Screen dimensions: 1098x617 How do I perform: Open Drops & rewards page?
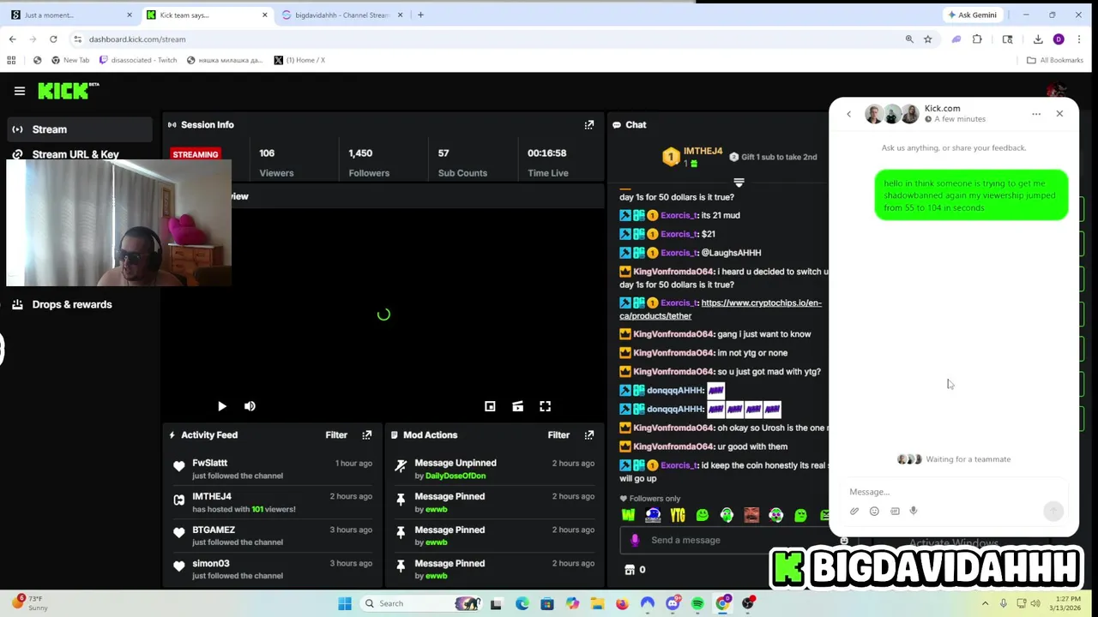click(72, 304)
